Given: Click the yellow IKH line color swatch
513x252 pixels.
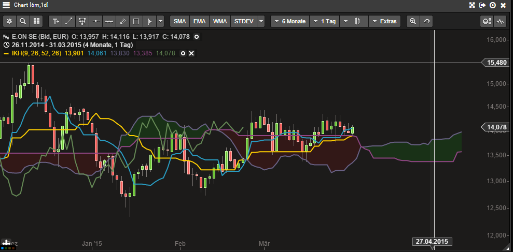Looking at the screenshot, I should pyautogui.click(x=6, y=53).
